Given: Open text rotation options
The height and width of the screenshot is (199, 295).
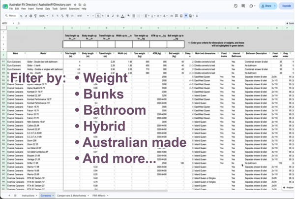Looking at the screenshot, I should coord(165,16).
